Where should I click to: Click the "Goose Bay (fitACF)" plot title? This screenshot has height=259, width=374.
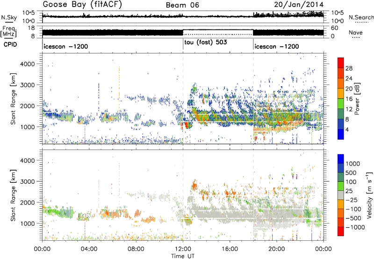point(82,5)
